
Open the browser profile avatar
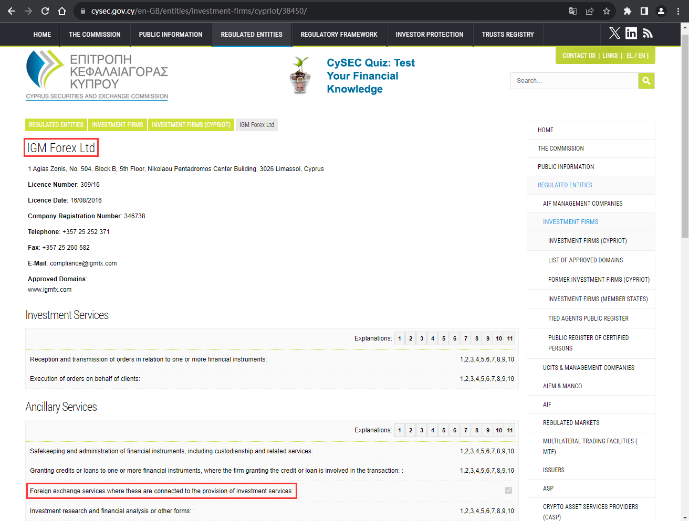click(x=661, y=11)
